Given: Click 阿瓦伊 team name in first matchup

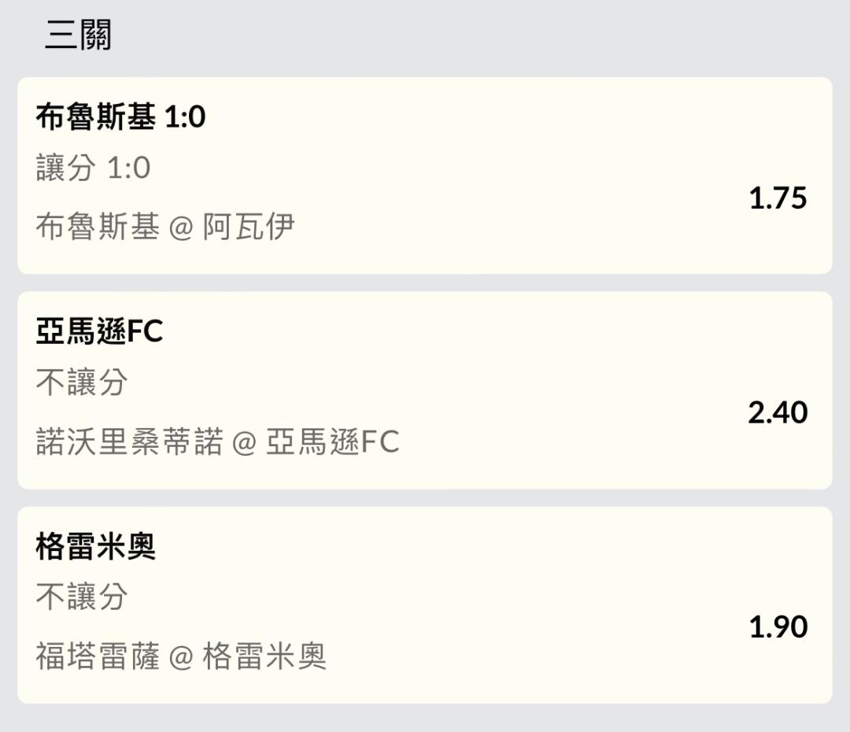Looking at the screenshot, I should tap(249, 227).
